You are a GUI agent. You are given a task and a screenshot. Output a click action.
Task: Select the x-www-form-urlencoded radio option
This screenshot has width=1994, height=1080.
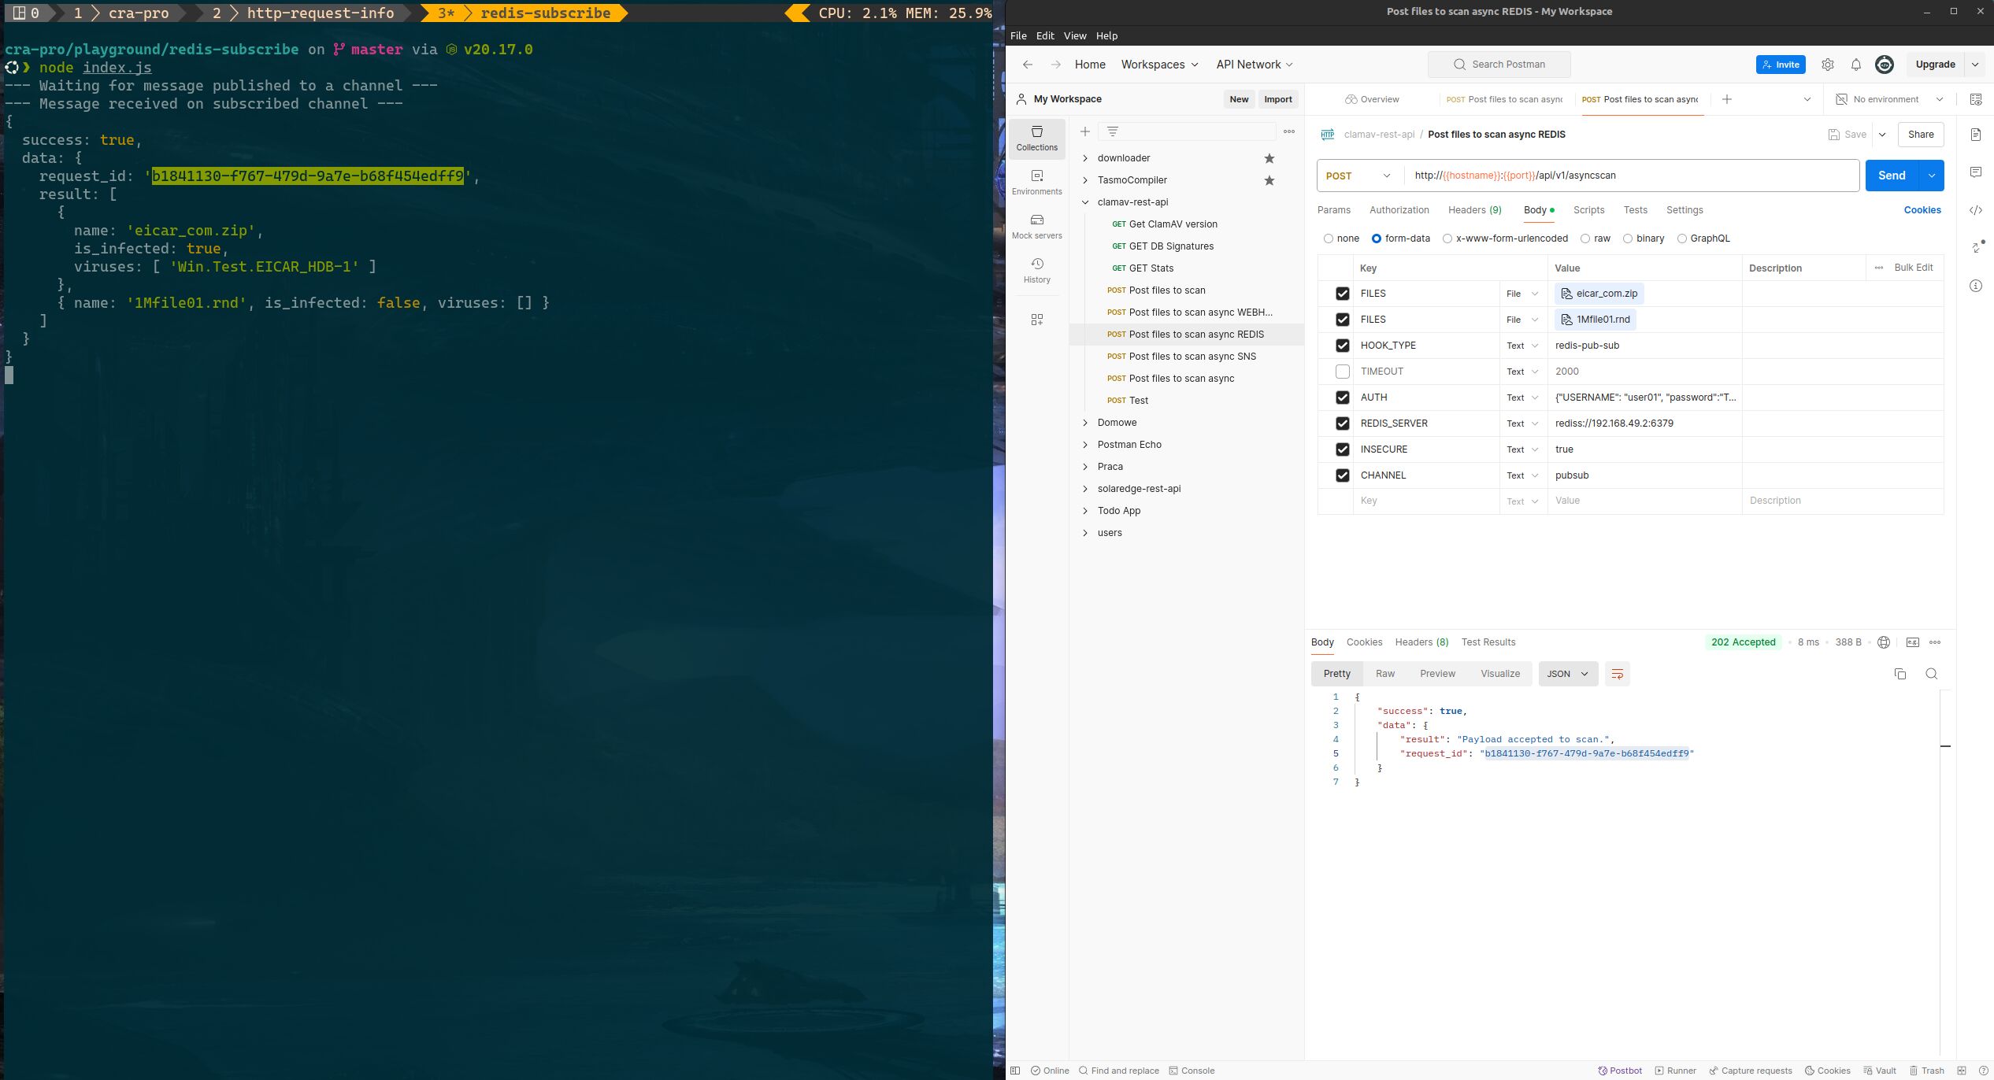point(1447,239)
